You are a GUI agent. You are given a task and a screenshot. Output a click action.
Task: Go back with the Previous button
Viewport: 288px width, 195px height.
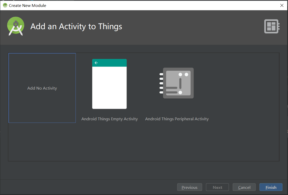click(190, 187)
